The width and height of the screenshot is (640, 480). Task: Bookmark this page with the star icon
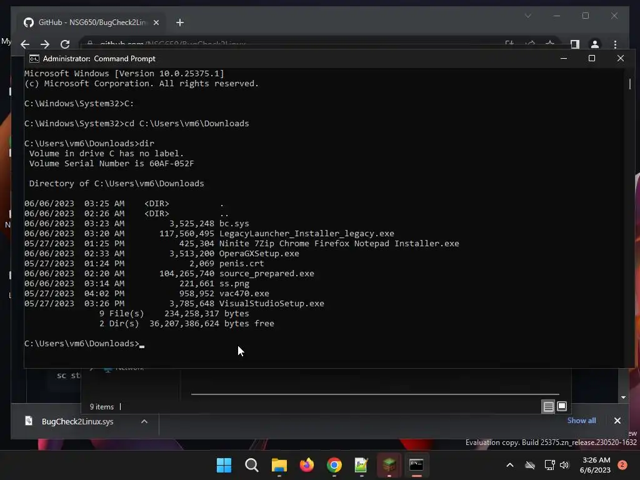(x=550, y=43)
